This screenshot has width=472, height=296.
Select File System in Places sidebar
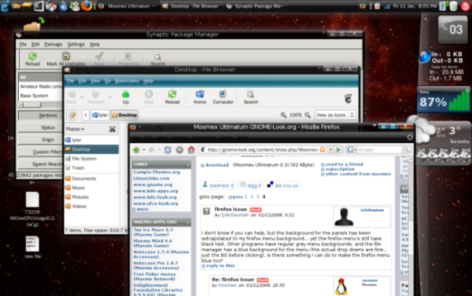point(91,159)
